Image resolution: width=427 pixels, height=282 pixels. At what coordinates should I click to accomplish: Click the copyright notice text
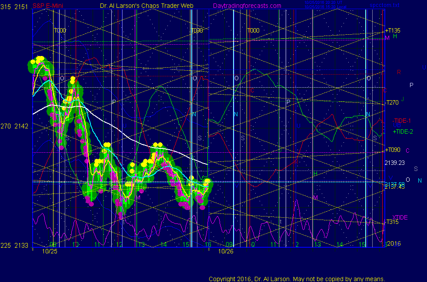297,279
